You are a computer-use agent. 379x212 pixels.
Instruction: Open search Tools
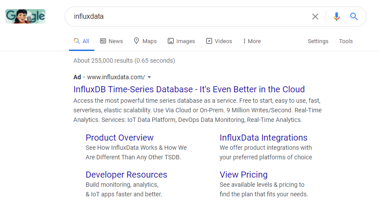[x=346, y=41]
